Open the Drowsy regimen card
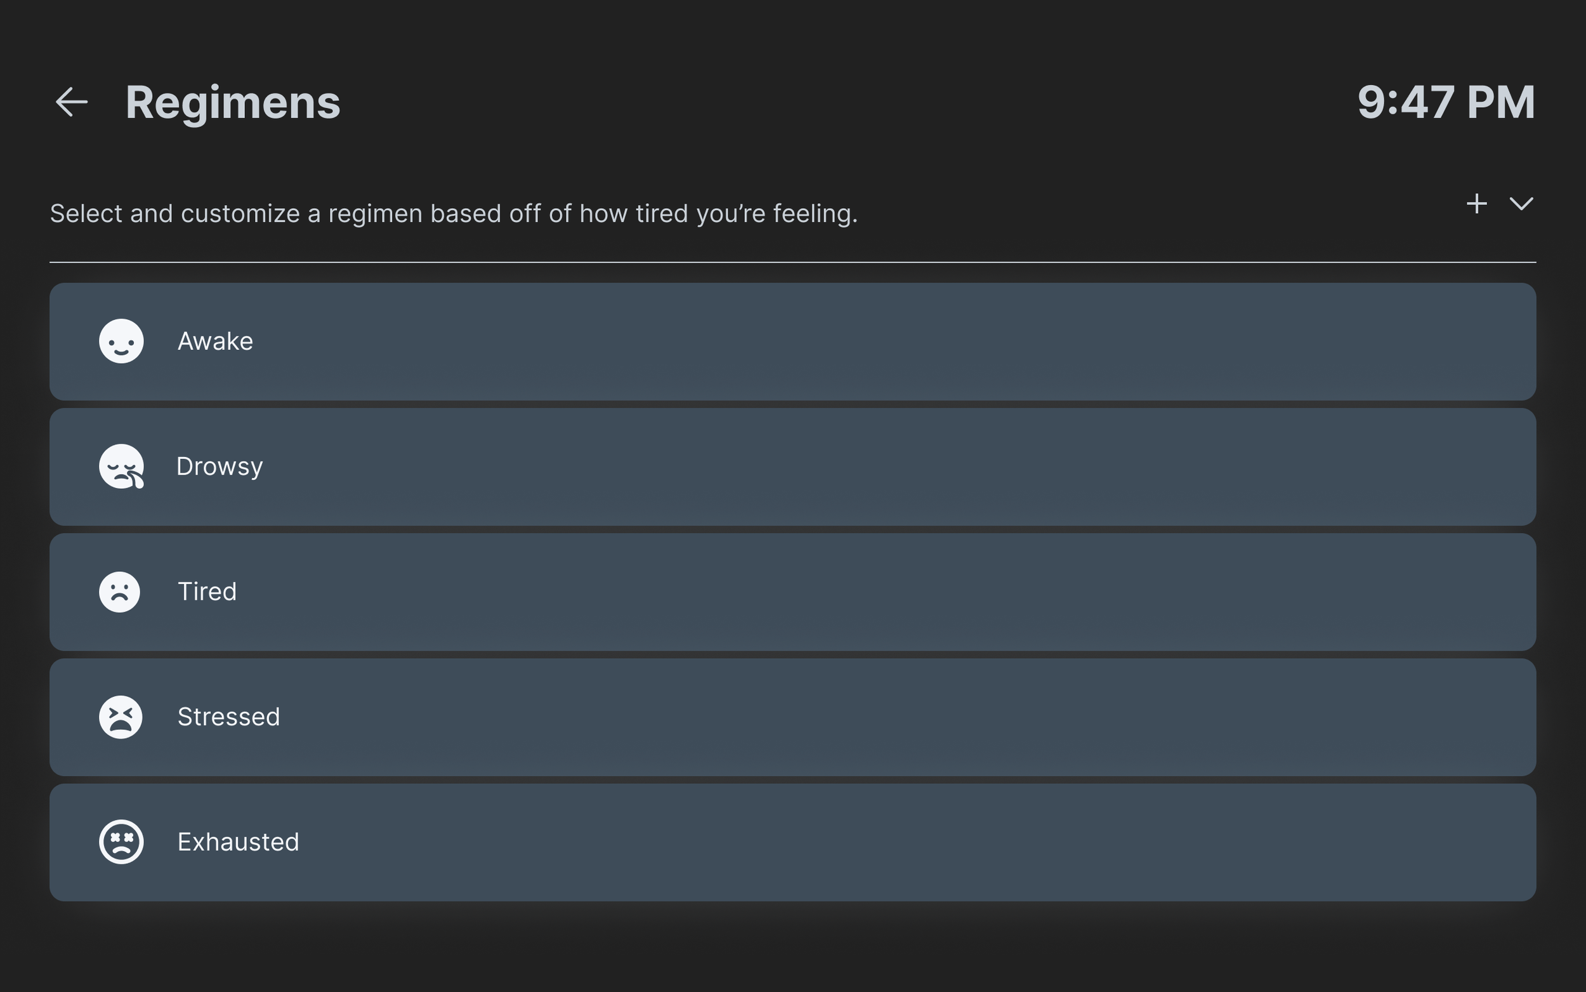1586x992 pixels. tap(853, 466)
